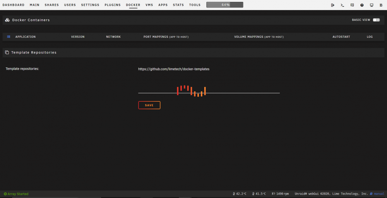Click the Template Repositories copy icon
Screen dimensions: 387x198
(7, 52)
